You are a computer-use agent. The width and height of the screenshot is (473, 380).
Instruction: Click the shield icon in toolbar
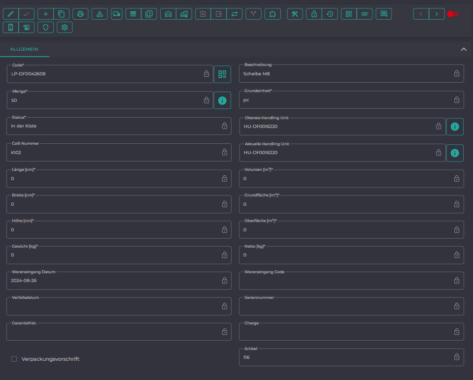(x=45, y=28)
